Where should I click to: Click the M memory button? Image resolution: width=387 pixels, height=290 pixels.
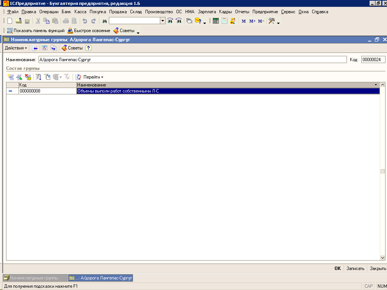coord(244,21)
